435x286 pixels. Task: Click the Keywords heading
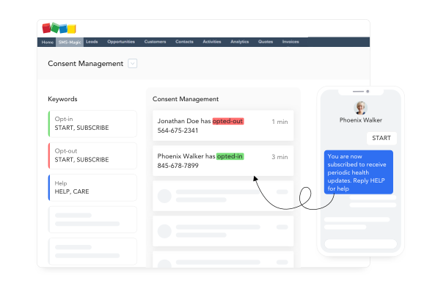pos(62,99)
